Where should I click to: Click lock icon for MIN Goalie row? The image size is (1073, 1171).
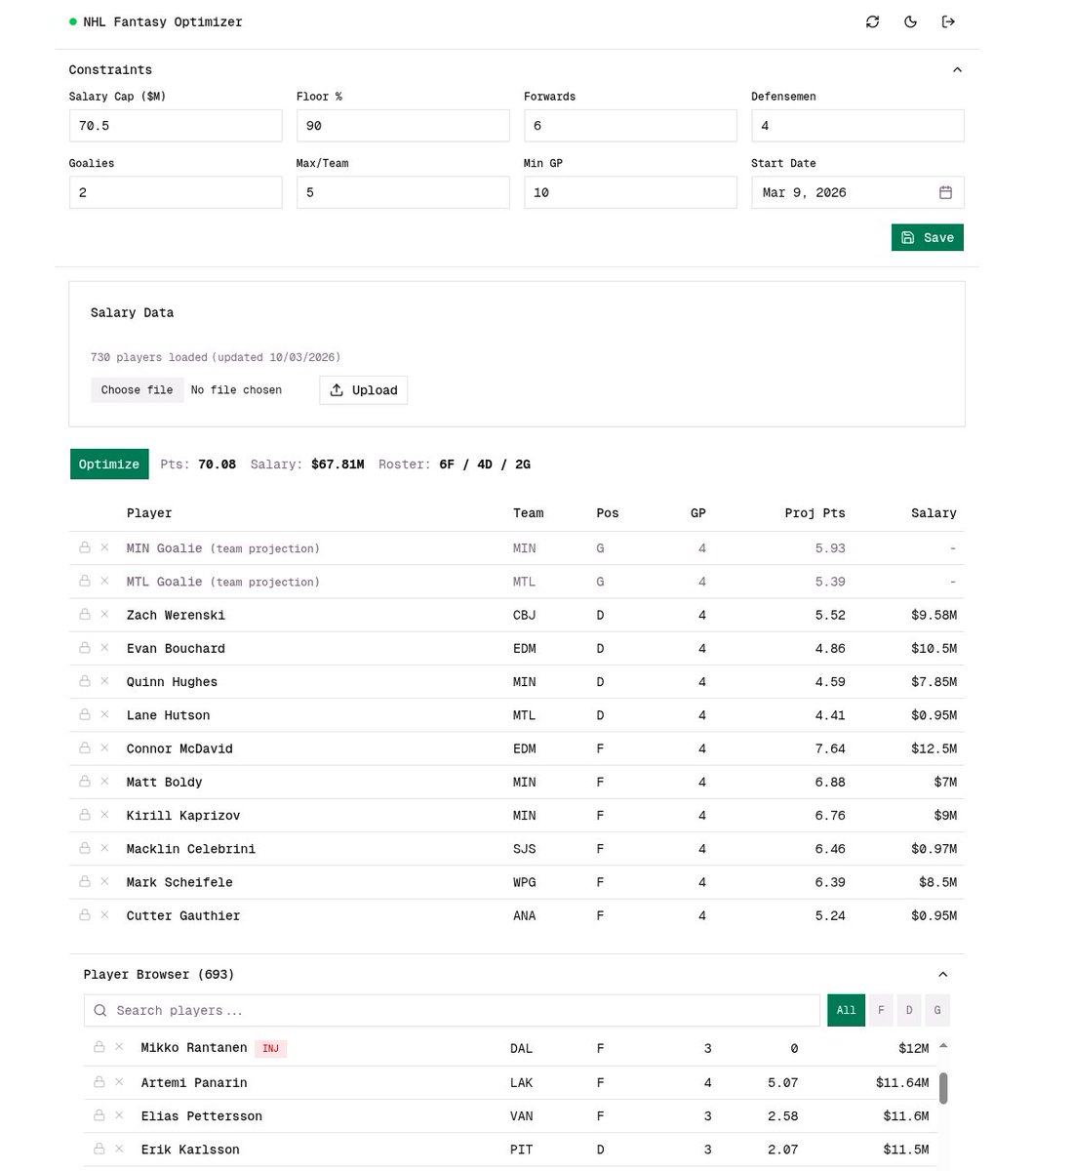coord(85,547)
